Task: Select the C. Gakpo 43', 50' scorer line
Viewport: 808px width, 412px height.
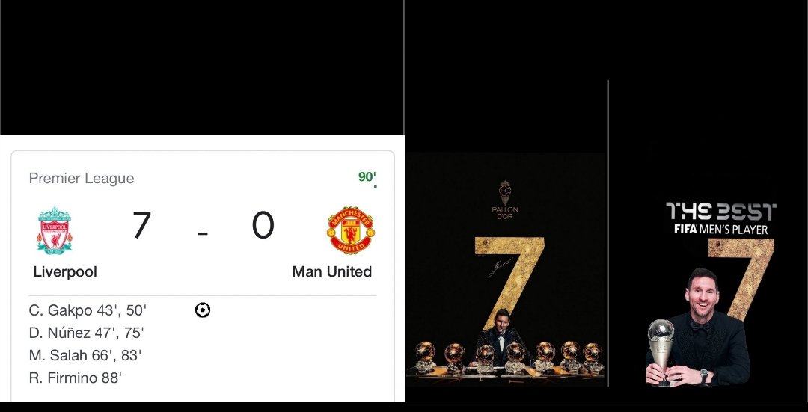Action: [x=88, y=310]
